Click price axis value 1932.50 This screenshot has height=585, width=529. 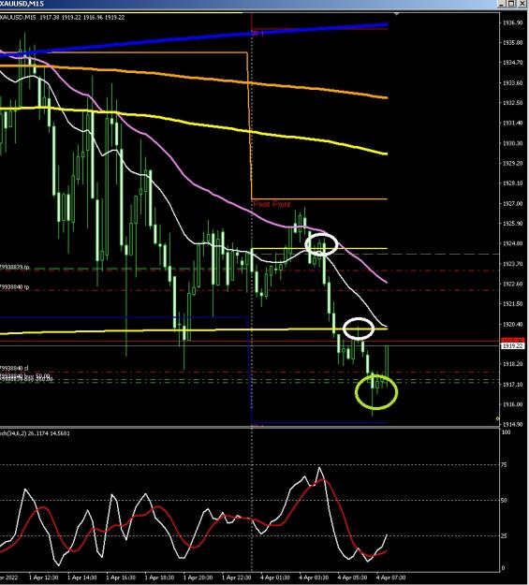coord(512,103)
